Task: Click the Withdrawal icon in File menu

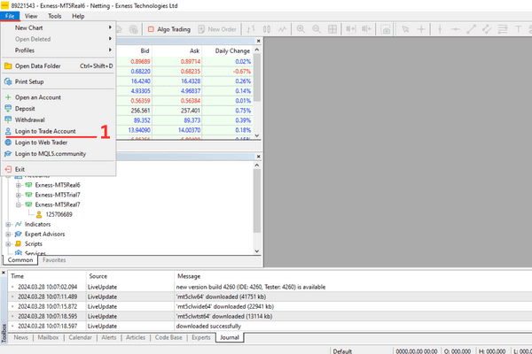Action: [x=8, y=119]
